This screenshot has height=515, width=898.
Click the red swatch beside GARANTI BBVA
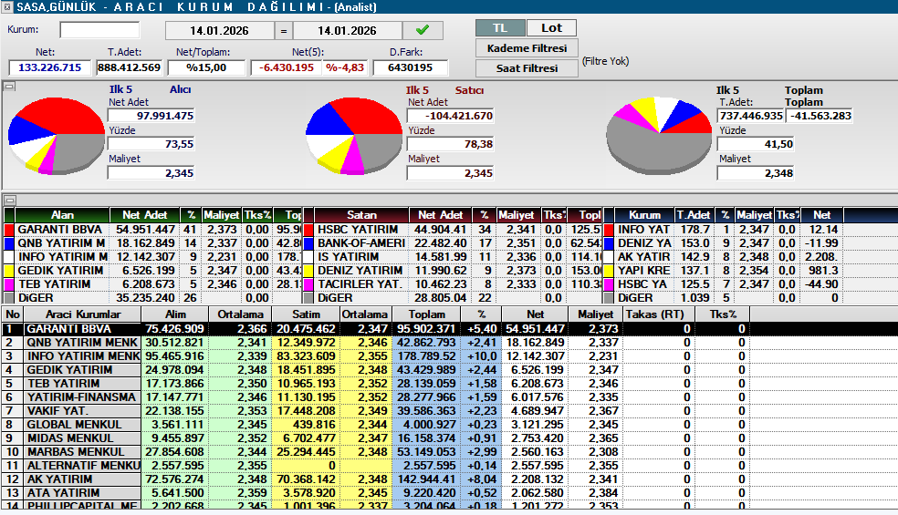coord(10,230)
